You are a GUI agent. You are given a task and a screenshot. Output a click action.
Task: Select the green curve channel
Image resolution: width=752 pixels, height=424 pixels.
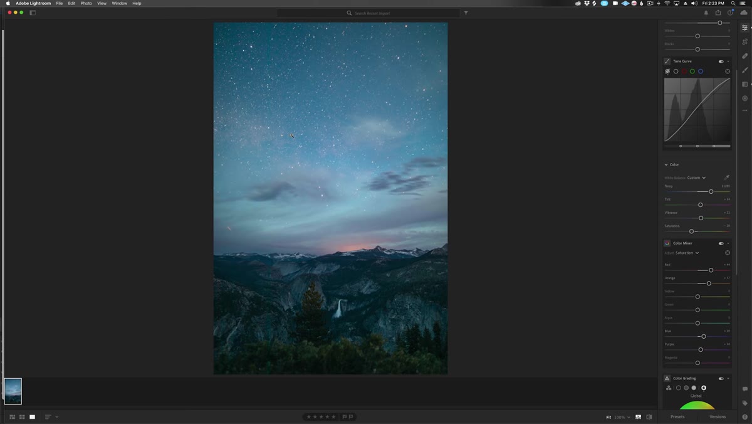692,72
